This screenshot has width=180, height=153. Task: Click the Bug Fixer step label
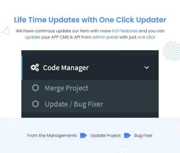(x=143, y=135)
